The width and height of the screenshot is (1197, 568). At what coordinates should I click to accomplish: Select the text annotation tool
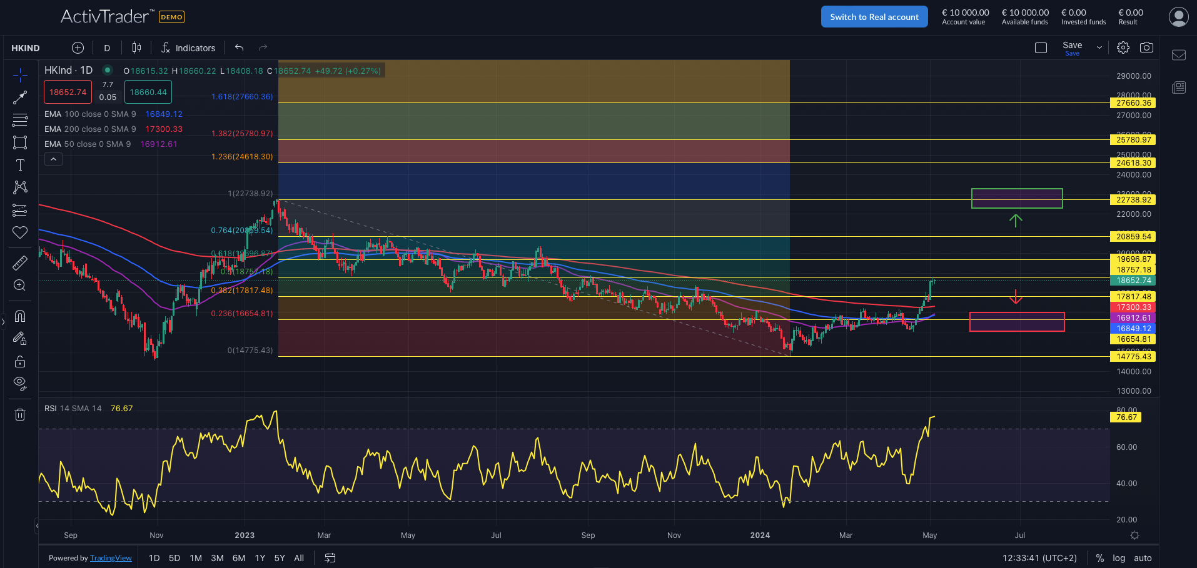[x=20, y=165]
